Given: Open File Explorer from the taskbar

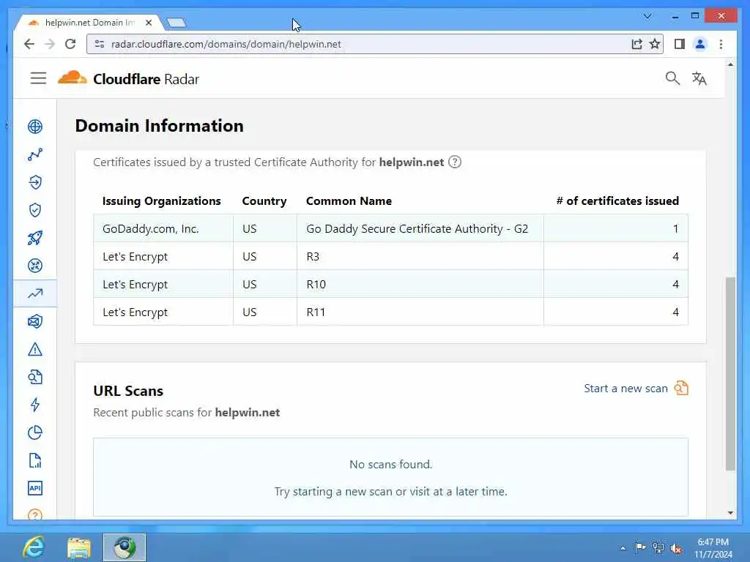Looking at the screenshot, I should [79, 547].
